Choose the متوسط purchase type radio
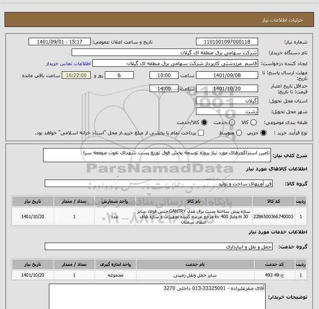Image resolution: width=319 pixels, height=309 pixels. coord(239,133)
